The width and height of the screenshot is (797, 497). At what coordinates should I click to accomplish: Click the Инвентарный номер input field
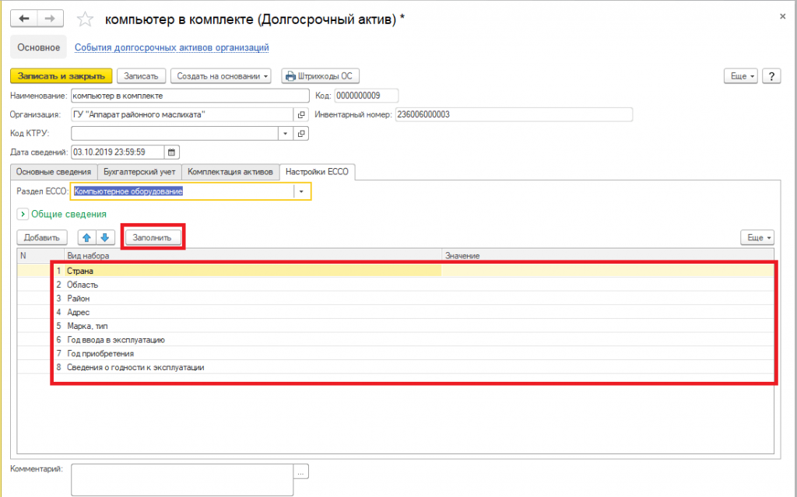coord(514,115)
